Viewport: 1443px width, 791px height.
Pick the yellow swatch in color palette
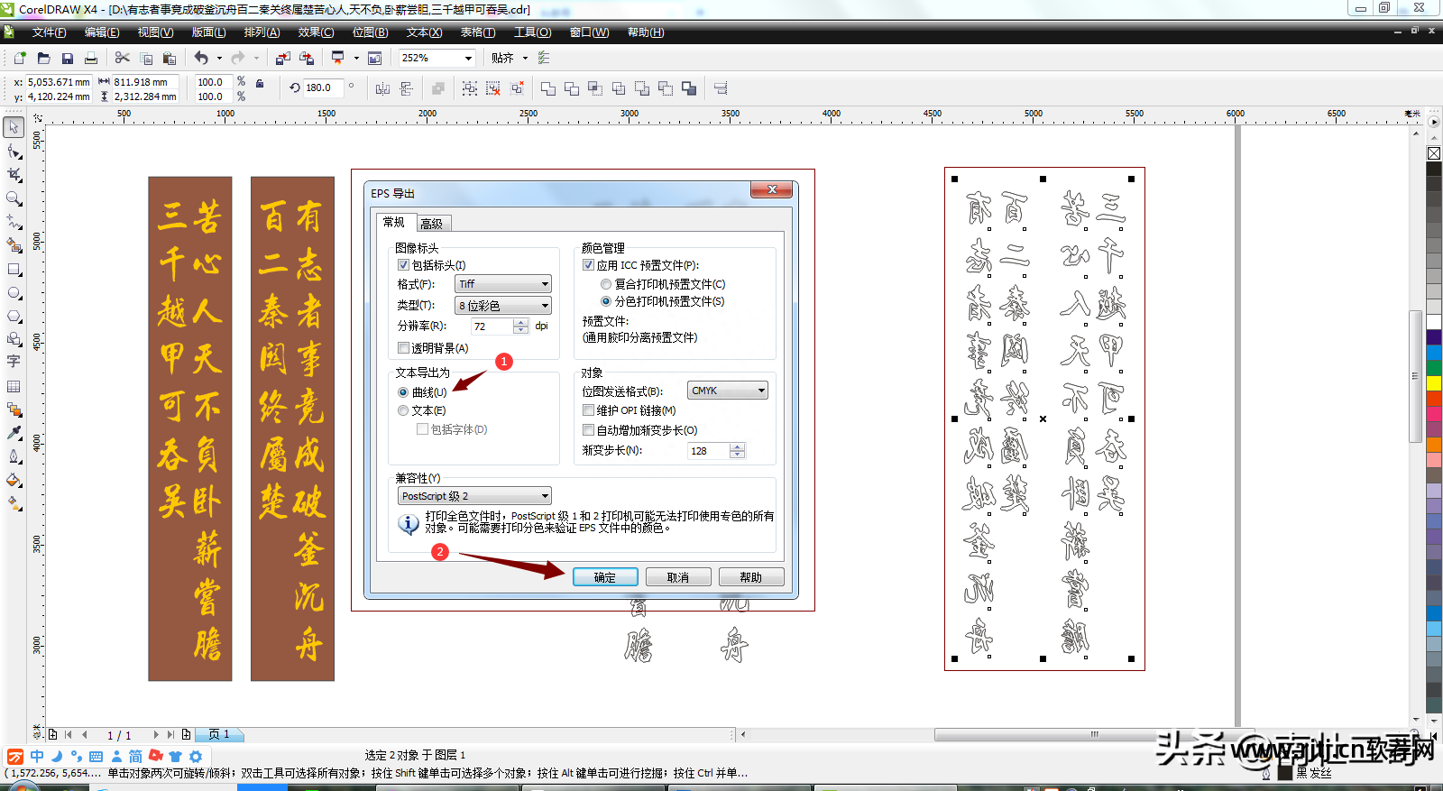coord(1433,383)
